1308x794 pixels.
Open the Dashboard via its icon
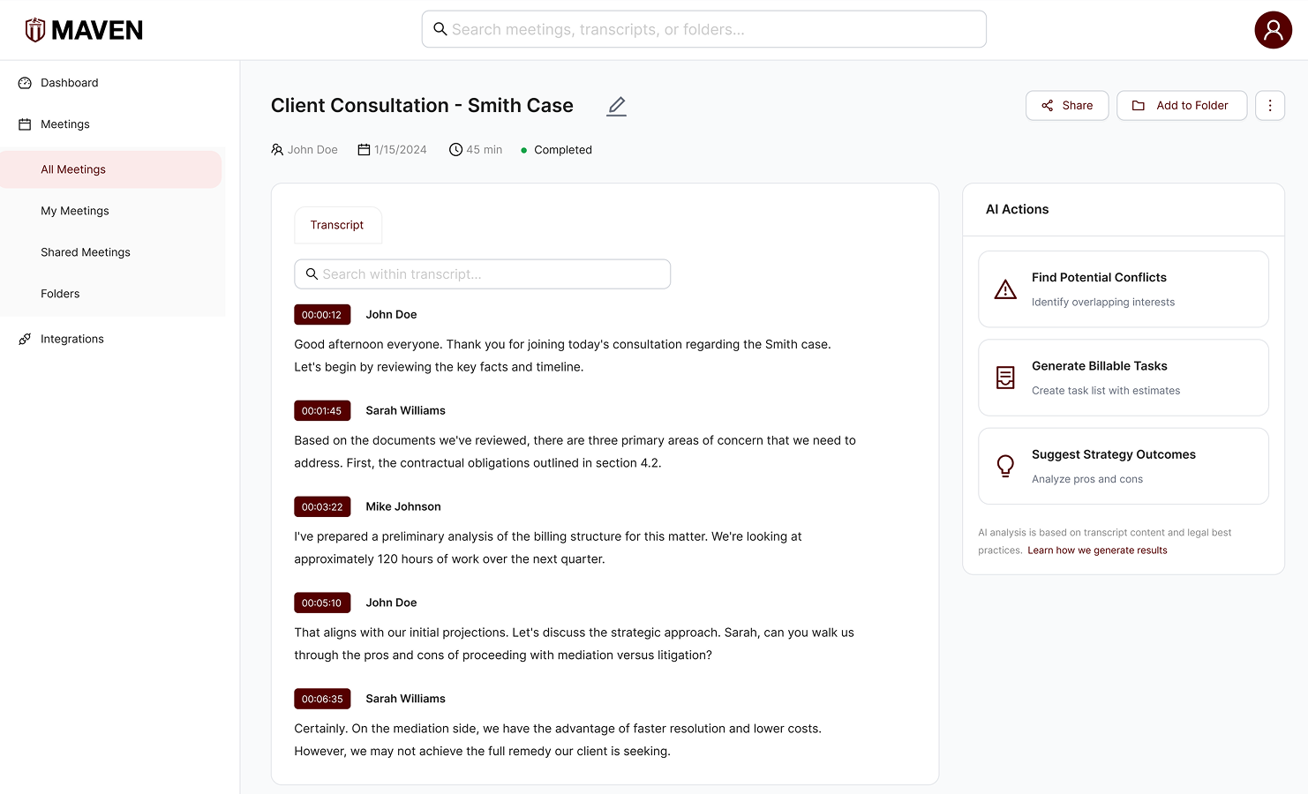pyautogui.click(x=23, y=82)
